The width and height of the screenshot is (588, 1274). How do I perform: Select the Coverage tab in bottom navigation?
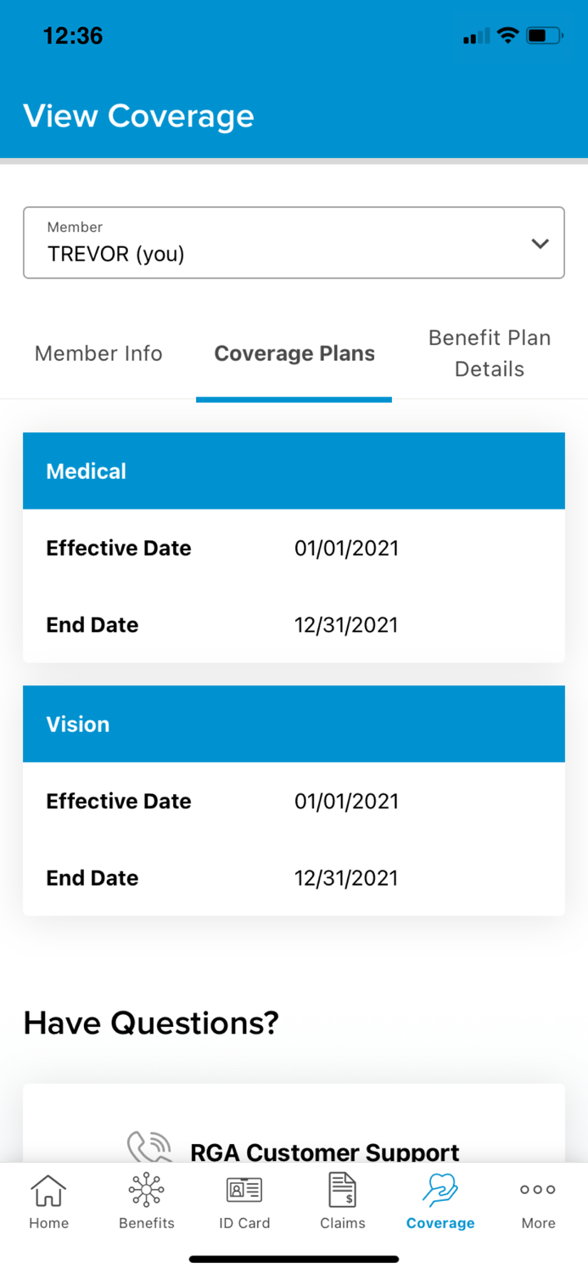point(440,1200)
